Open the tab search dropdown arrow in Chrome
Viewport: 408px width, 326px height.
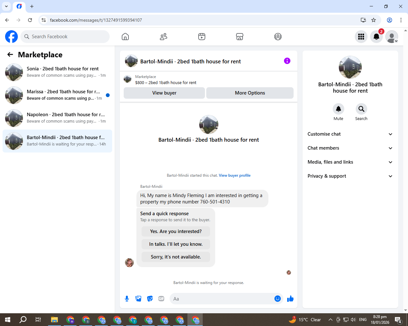pos(6,6)
